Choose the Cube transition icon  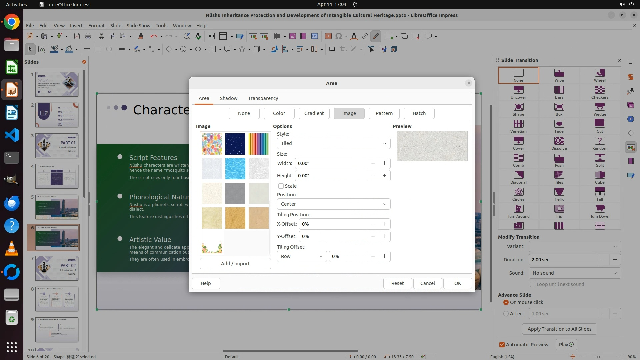600,175
